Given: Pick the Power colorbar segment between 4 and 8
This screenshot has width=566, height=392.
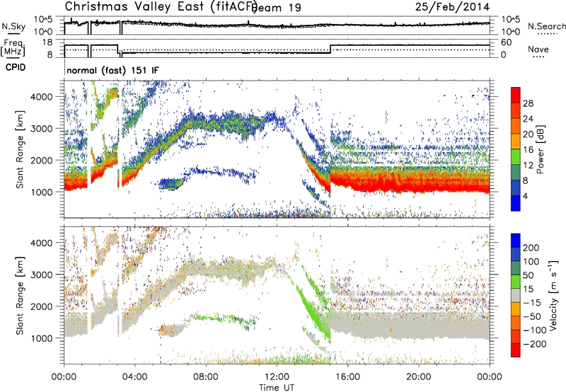Looking at the screenshot, I should [516, 188].
